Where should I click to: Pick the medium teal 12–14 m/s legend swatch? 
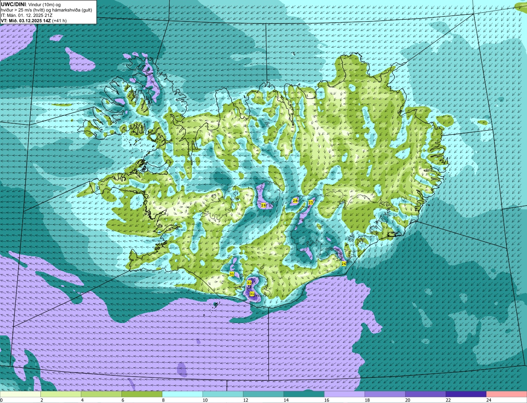263,394
